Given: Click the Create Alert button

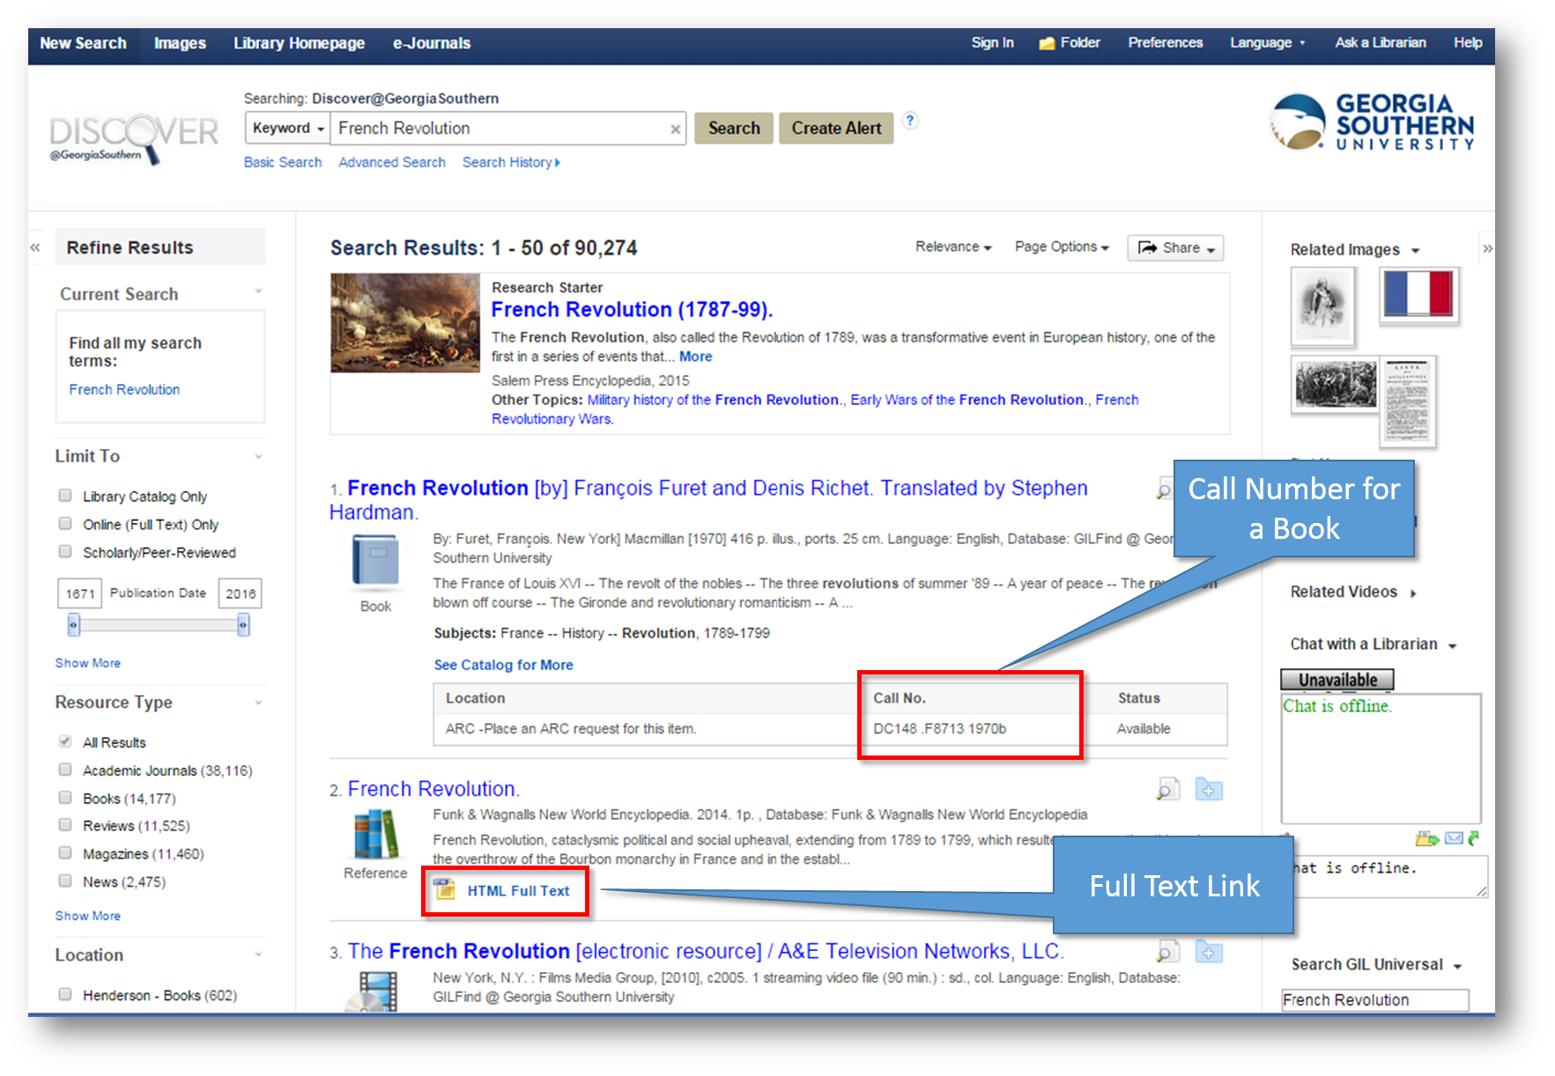Looking at the screenshot, I should pos(836,129).
